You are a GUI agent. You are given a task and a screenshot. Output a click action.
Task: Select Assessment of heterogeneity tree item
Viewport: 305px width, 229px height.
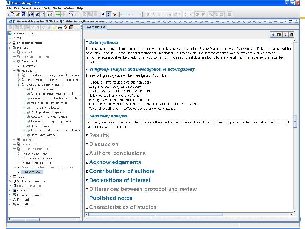(50, 117)
